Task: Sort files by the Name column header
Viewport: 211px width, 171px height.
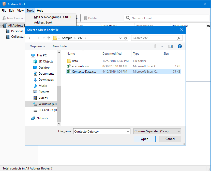Action: click(x=83, y=54)
